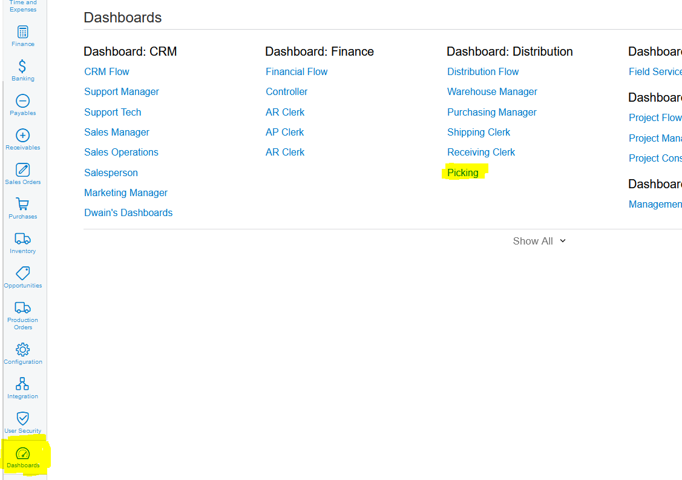Open User Security shield icon
The image size is (682, 480).
[23, 419]
